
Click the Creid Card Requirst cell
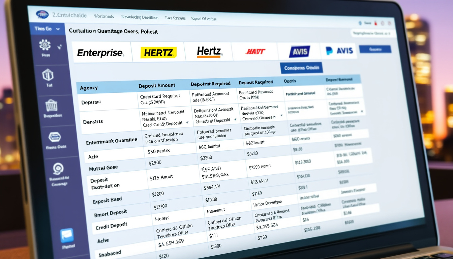160,99
